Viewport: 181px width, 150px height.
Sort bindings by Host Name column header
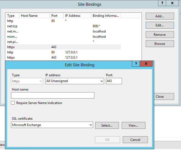click(x=34, y=16)
